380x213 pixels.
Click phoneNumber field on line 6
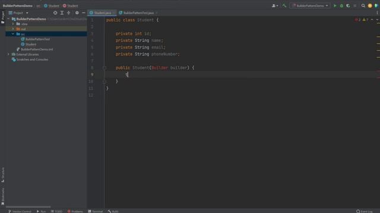[164, 54]
